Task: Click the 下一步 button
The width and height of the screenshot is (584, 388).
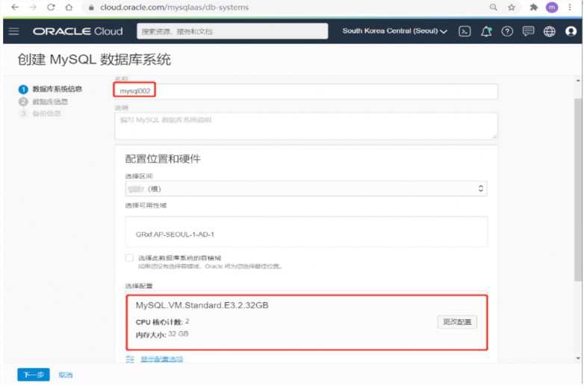Action: (x=34, y=375)
